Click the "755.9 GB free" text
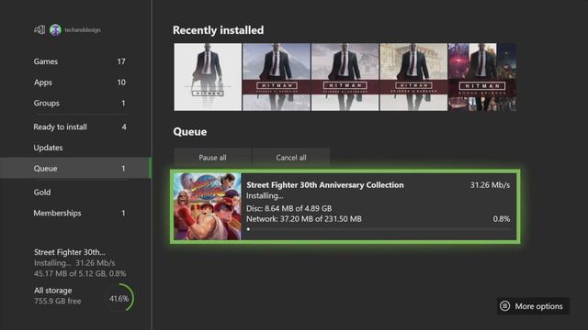The width and height of the screenshot is (588, 330). [x=57, y=302]
